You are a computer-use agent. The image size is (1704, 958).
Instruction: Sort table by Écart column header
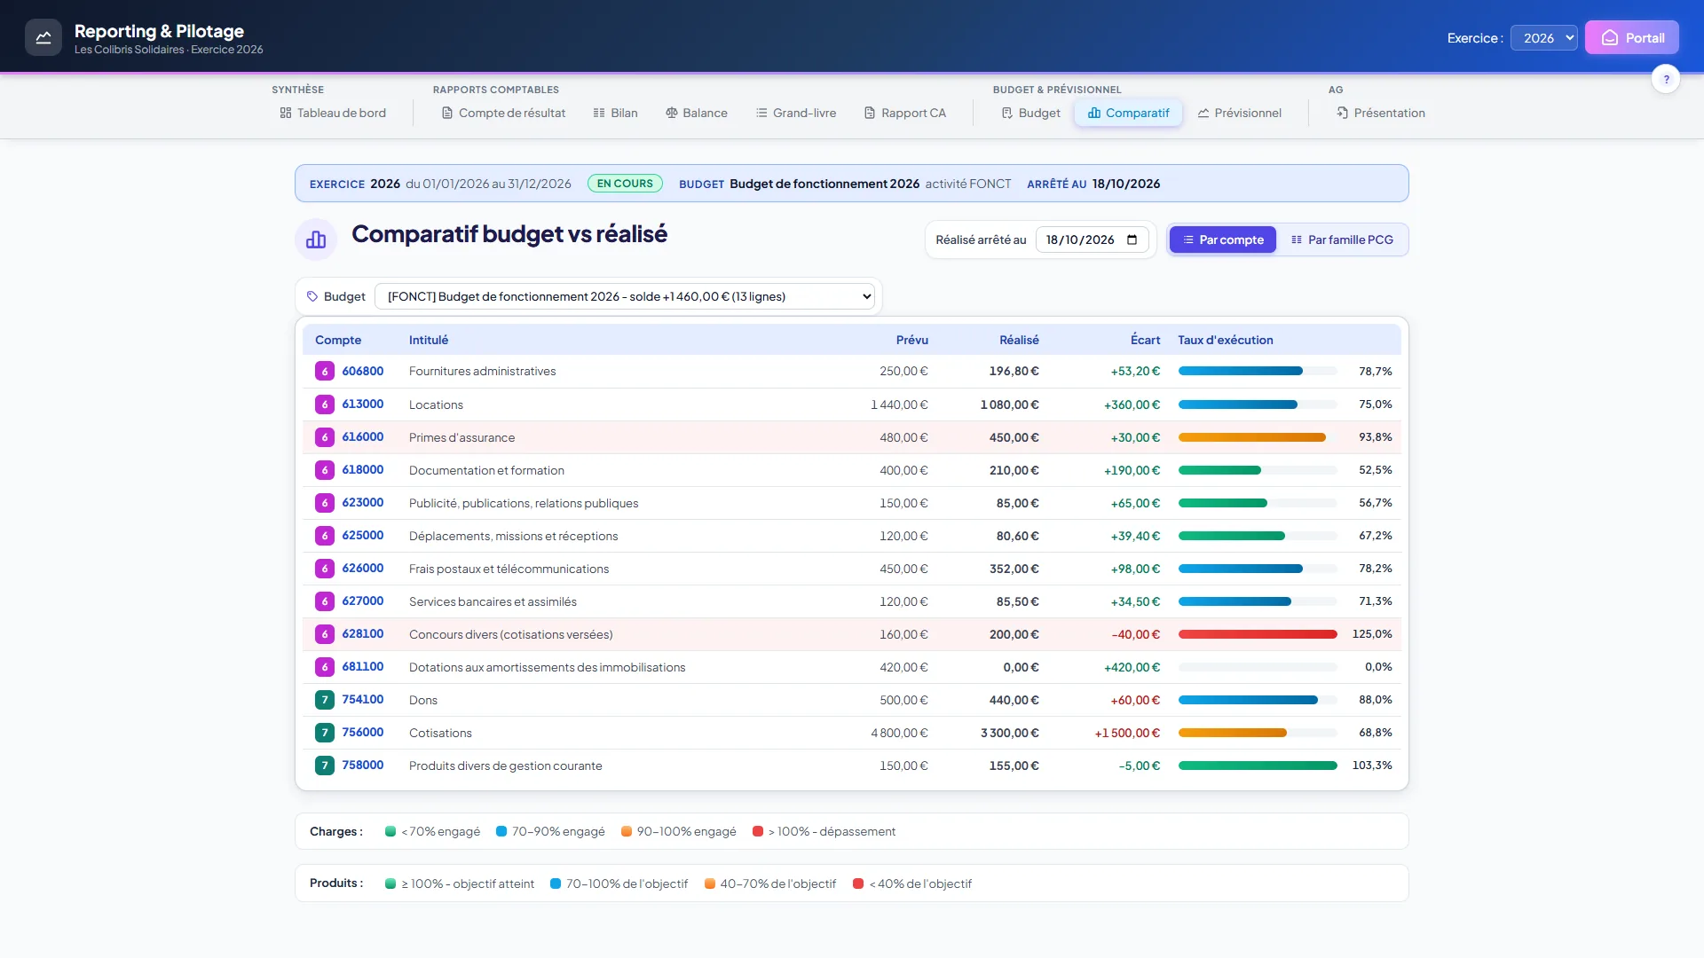[1145, 340]
